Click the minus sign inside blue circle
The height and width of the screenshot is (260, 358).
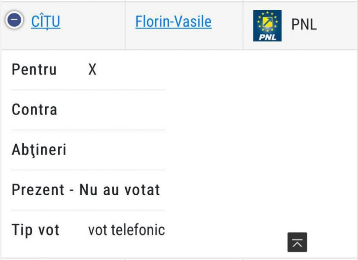(x=14, y=20)
